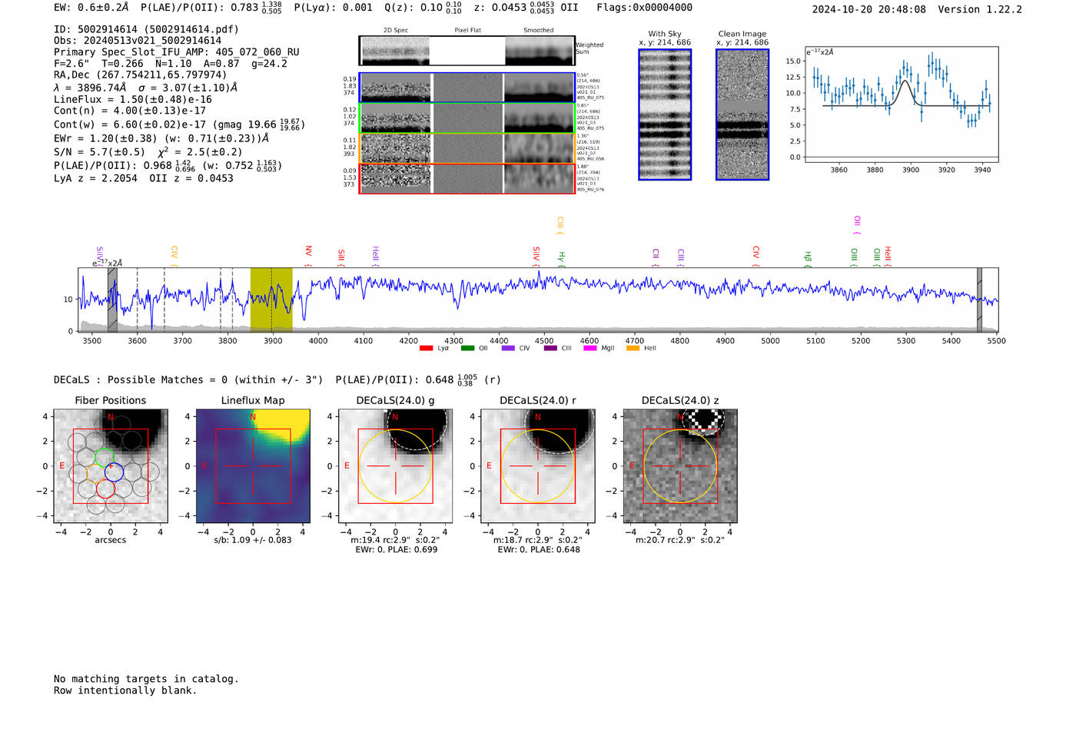The width and height of the screenshot is (1076, 732).
Task: Click the green OII legend swatch
Action: click(467, 348)
